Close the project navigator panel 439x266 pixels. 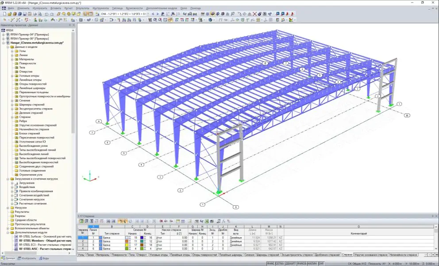click(x=73, y=25)
